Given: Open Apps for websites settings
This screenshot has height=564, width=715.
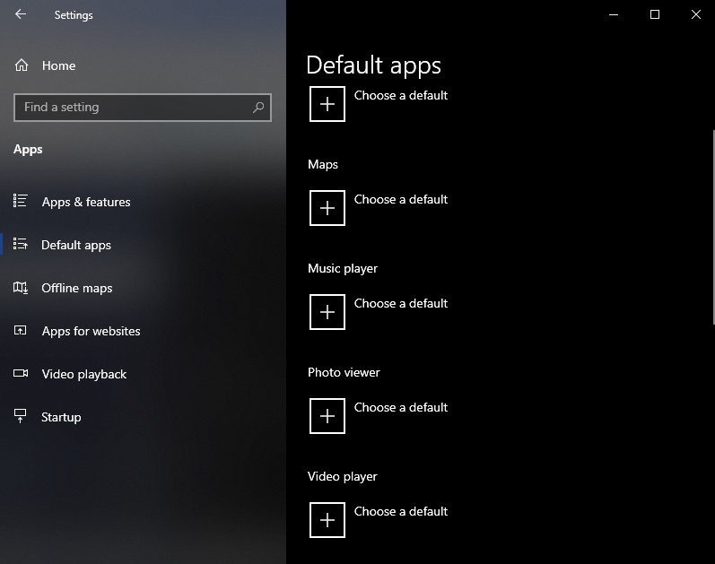Looking at the screenshot, I should (x=92, y=331).
